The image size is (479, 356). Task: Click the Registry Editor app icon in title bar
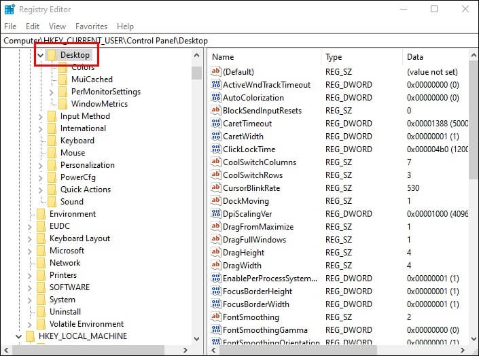tap(10, 10)
